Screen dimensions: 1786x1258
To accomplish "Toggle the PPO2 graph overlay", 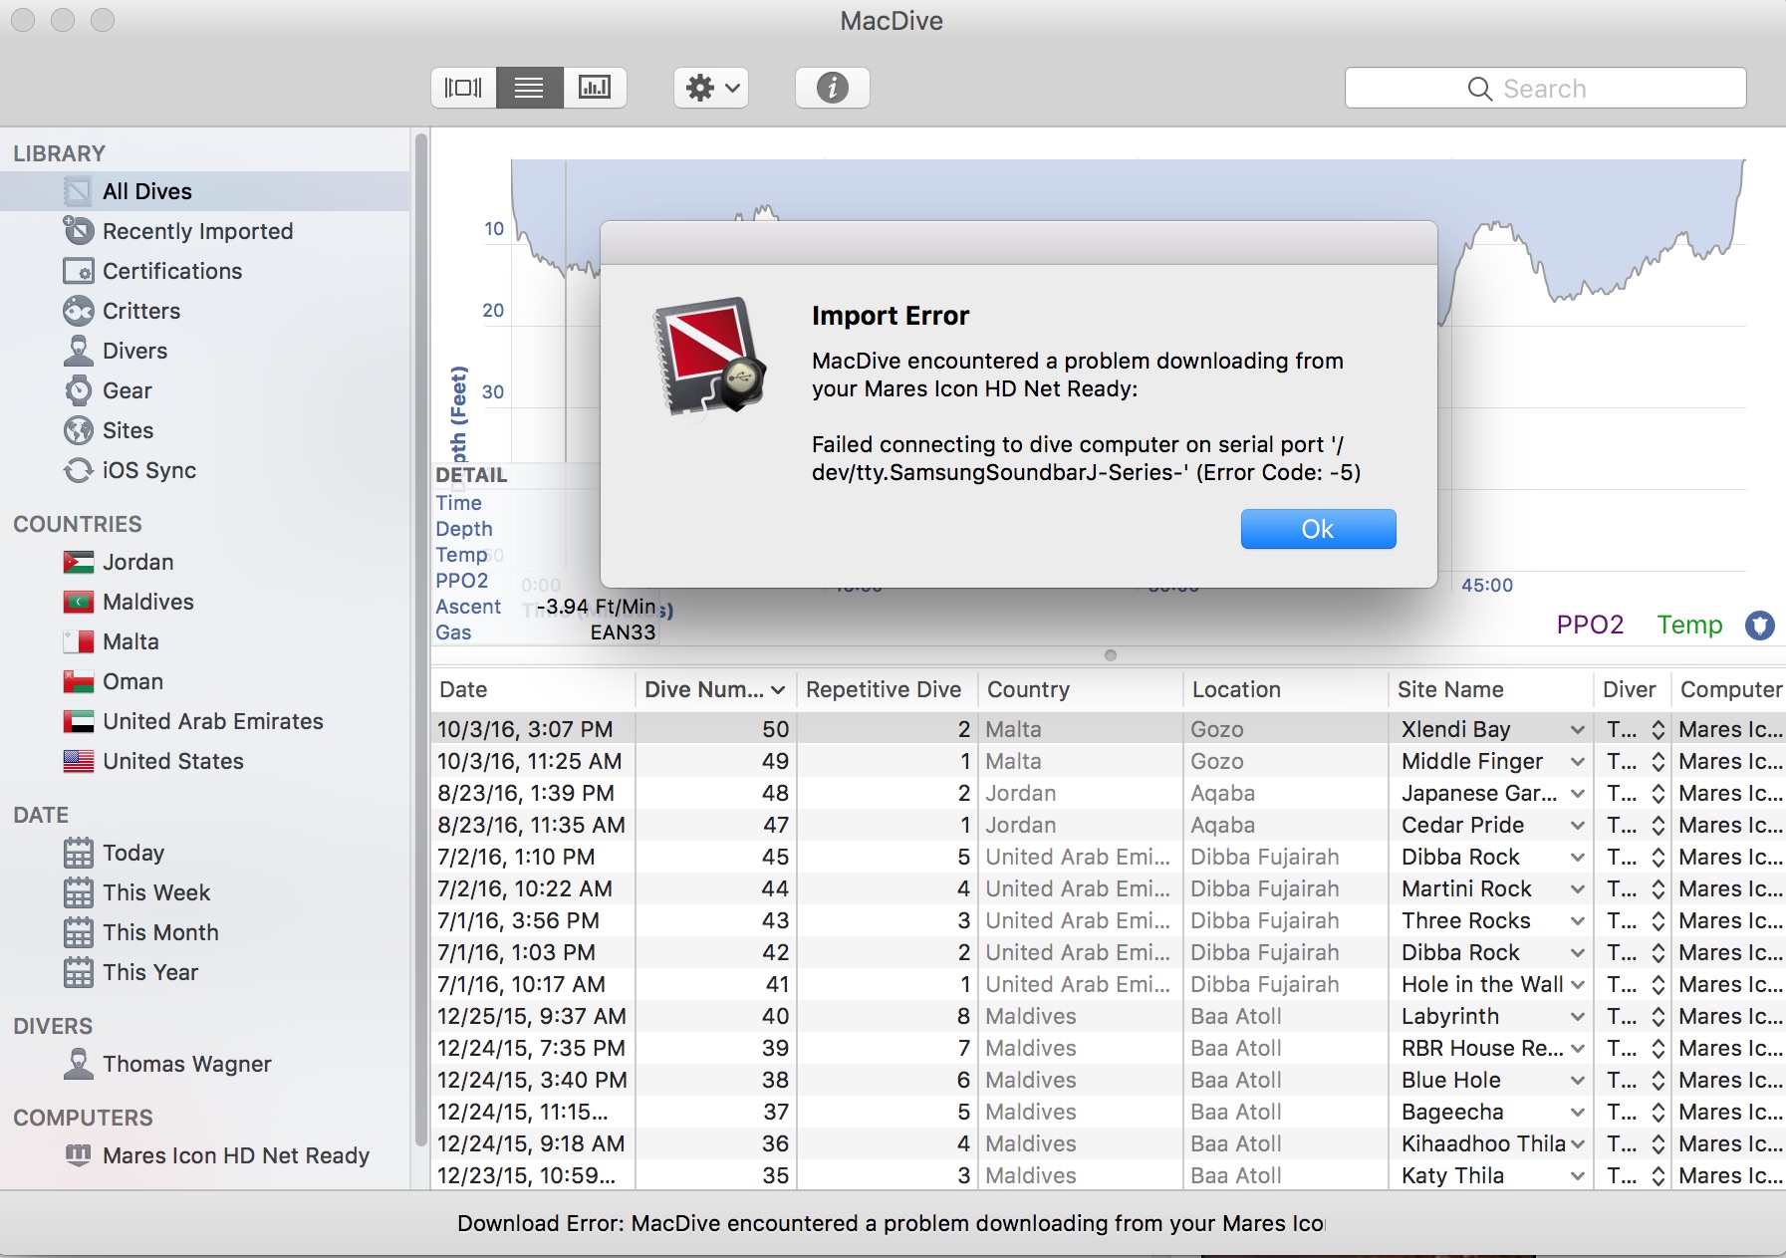I will pos(1589,625).
